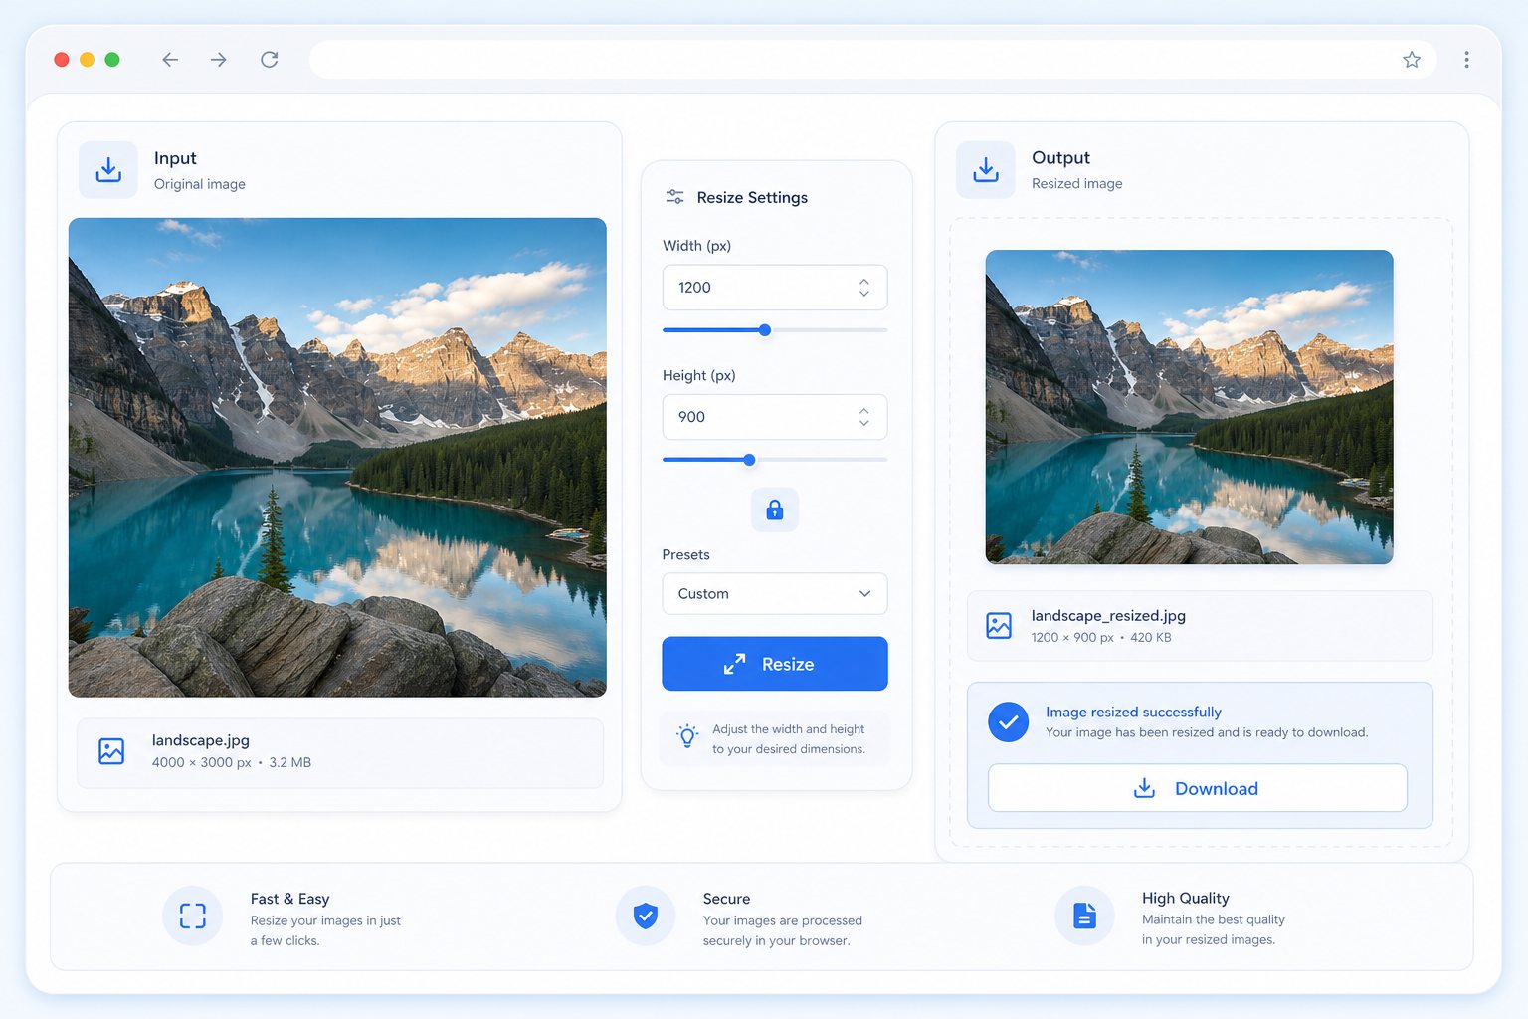Image resolution: width=1528 pixels, height=1019 pixels.
Task: Open the browser three-dot menu
Action: coord(1466,60)
